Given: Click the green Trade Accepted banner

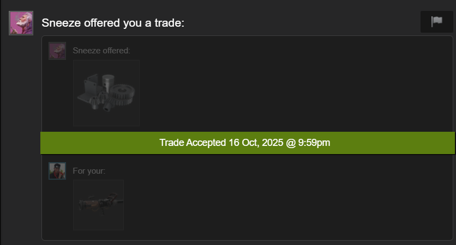Looking at the screenshot, I should click(248, 143).
